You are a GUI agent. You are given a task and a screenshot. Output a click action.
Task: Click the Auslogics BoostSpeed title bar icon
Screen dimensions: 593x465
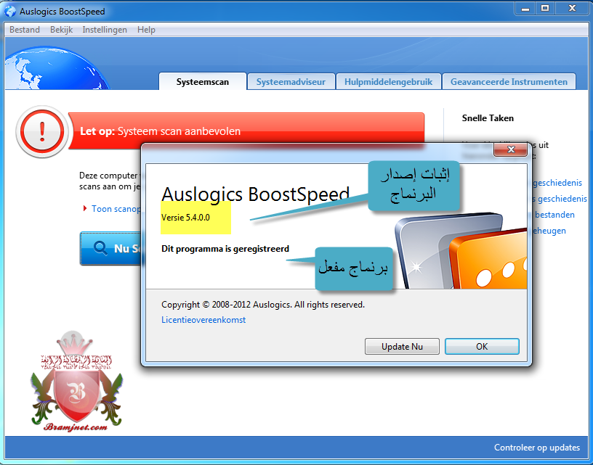[10, 12]
